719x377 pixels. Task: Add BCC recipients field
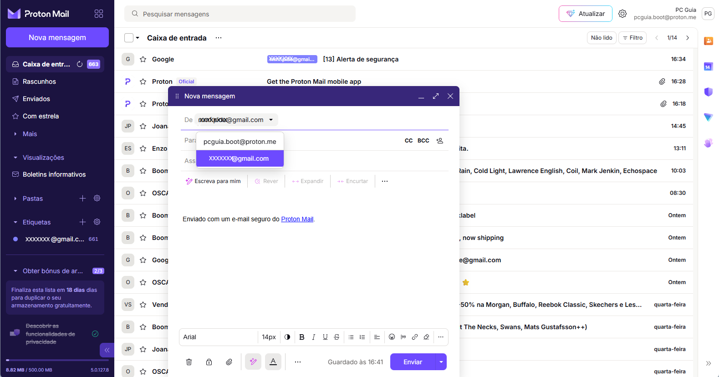click(x=423, y=141)
